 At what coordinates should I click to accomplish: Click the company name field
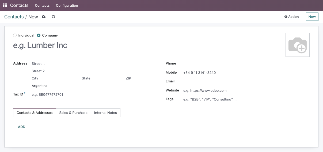[x=147, y=45]
